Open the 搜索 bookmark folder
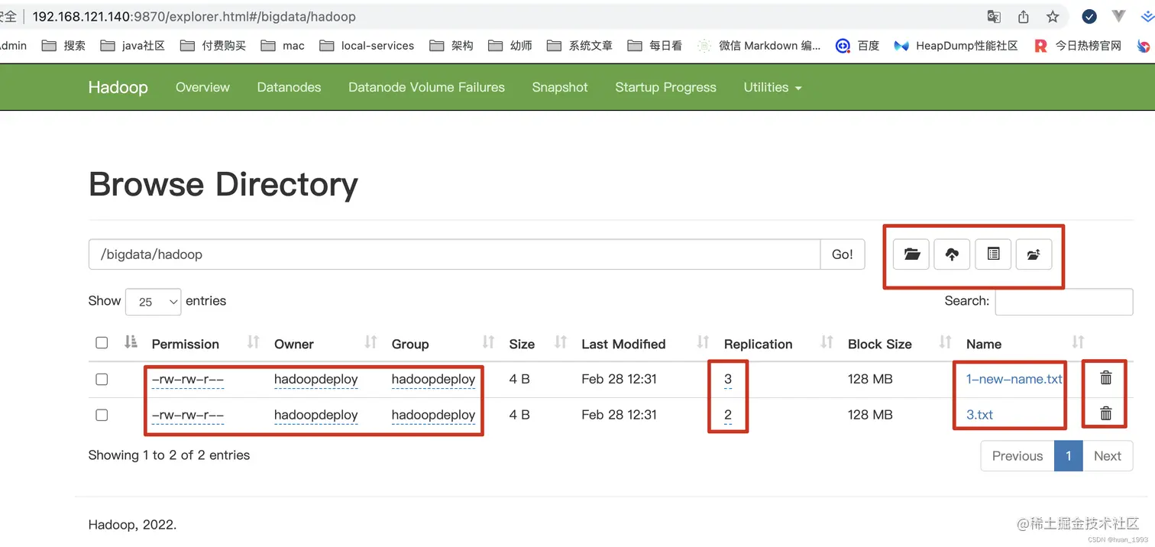The height and width of the screenshot is (547, 1155). coord(63,46)
